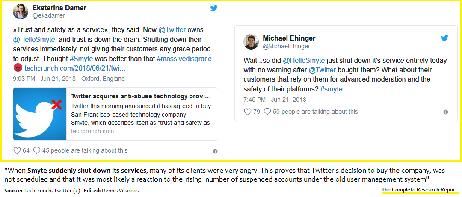462x197 pixels.
Task: View '45 people are talking about this'
Action: (85, 150)
